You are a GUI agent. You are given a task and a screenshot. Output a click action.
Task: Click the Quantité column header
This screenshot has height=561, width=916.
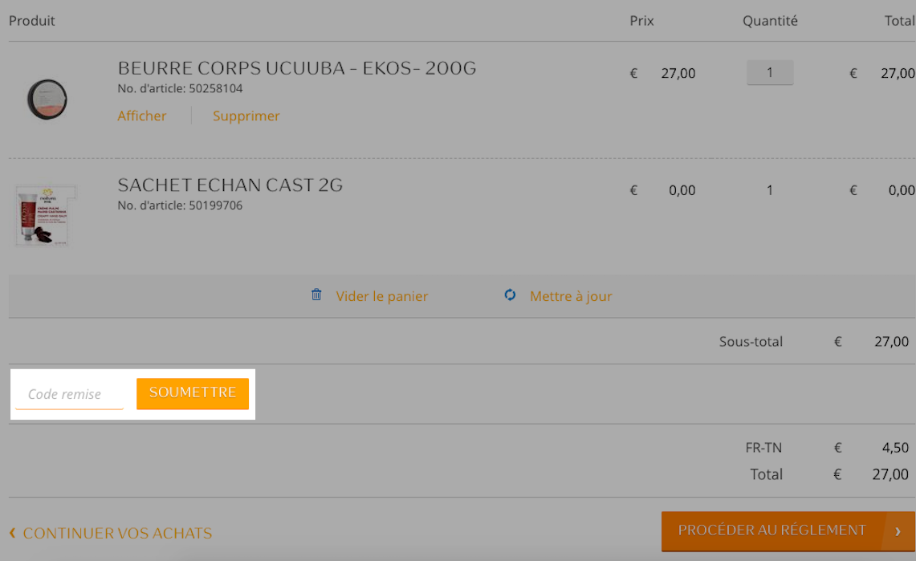pos(770,21)
